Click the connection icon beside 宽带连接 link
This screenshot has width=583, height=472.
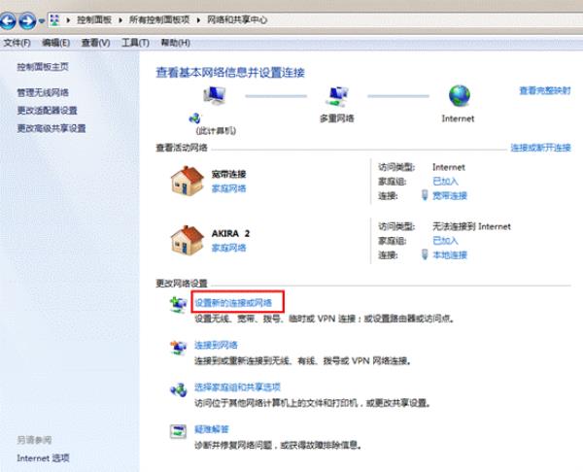(425, 195)
